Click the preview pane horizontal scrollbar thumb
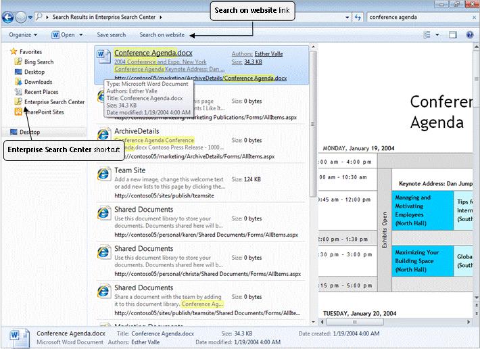This screenshot has height=349, width=480. click(x=355, y=322)
